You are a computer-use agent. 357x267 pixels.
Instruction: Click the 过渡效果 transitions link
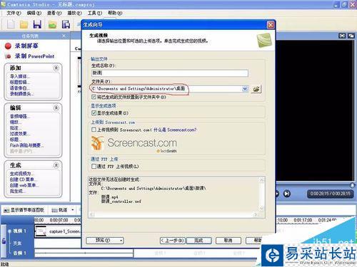point(20,134)
